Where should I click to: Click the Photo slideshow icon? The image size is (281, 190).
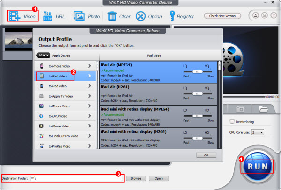click(x=79, y=16)
